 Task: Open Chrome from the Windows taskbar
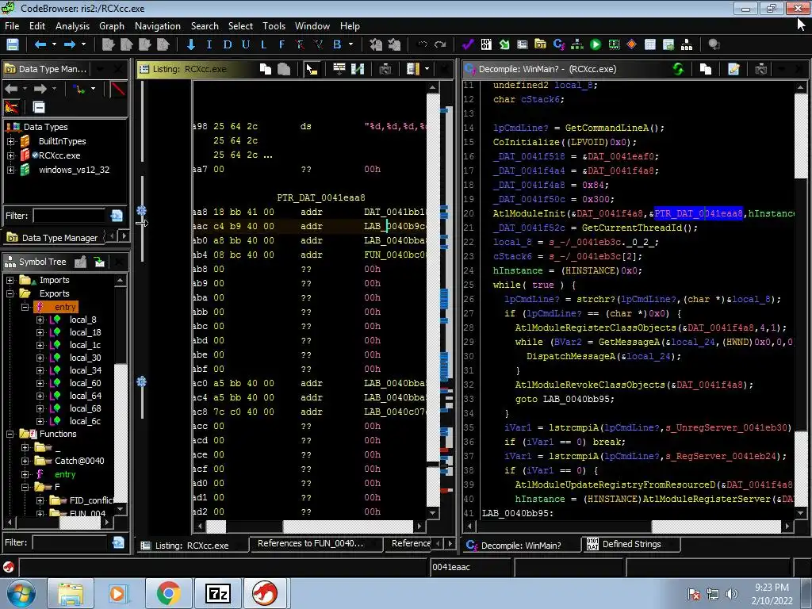[168, 593]
